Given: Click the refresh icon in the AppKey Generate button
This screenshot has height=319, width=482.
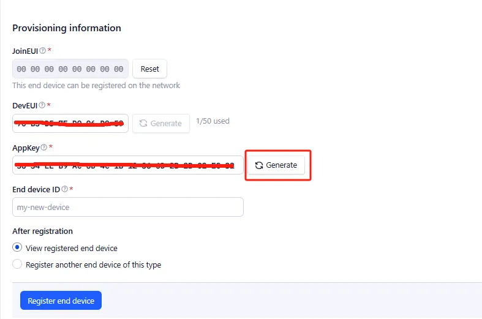Looking at the screenshot, I should tap(259, 165).
